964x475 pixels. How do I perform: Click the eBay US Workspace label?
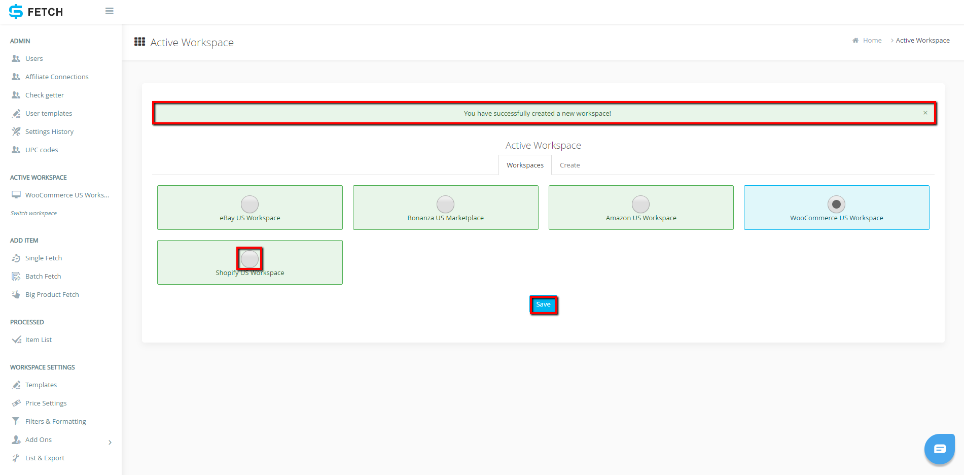[x=249, y=218]
